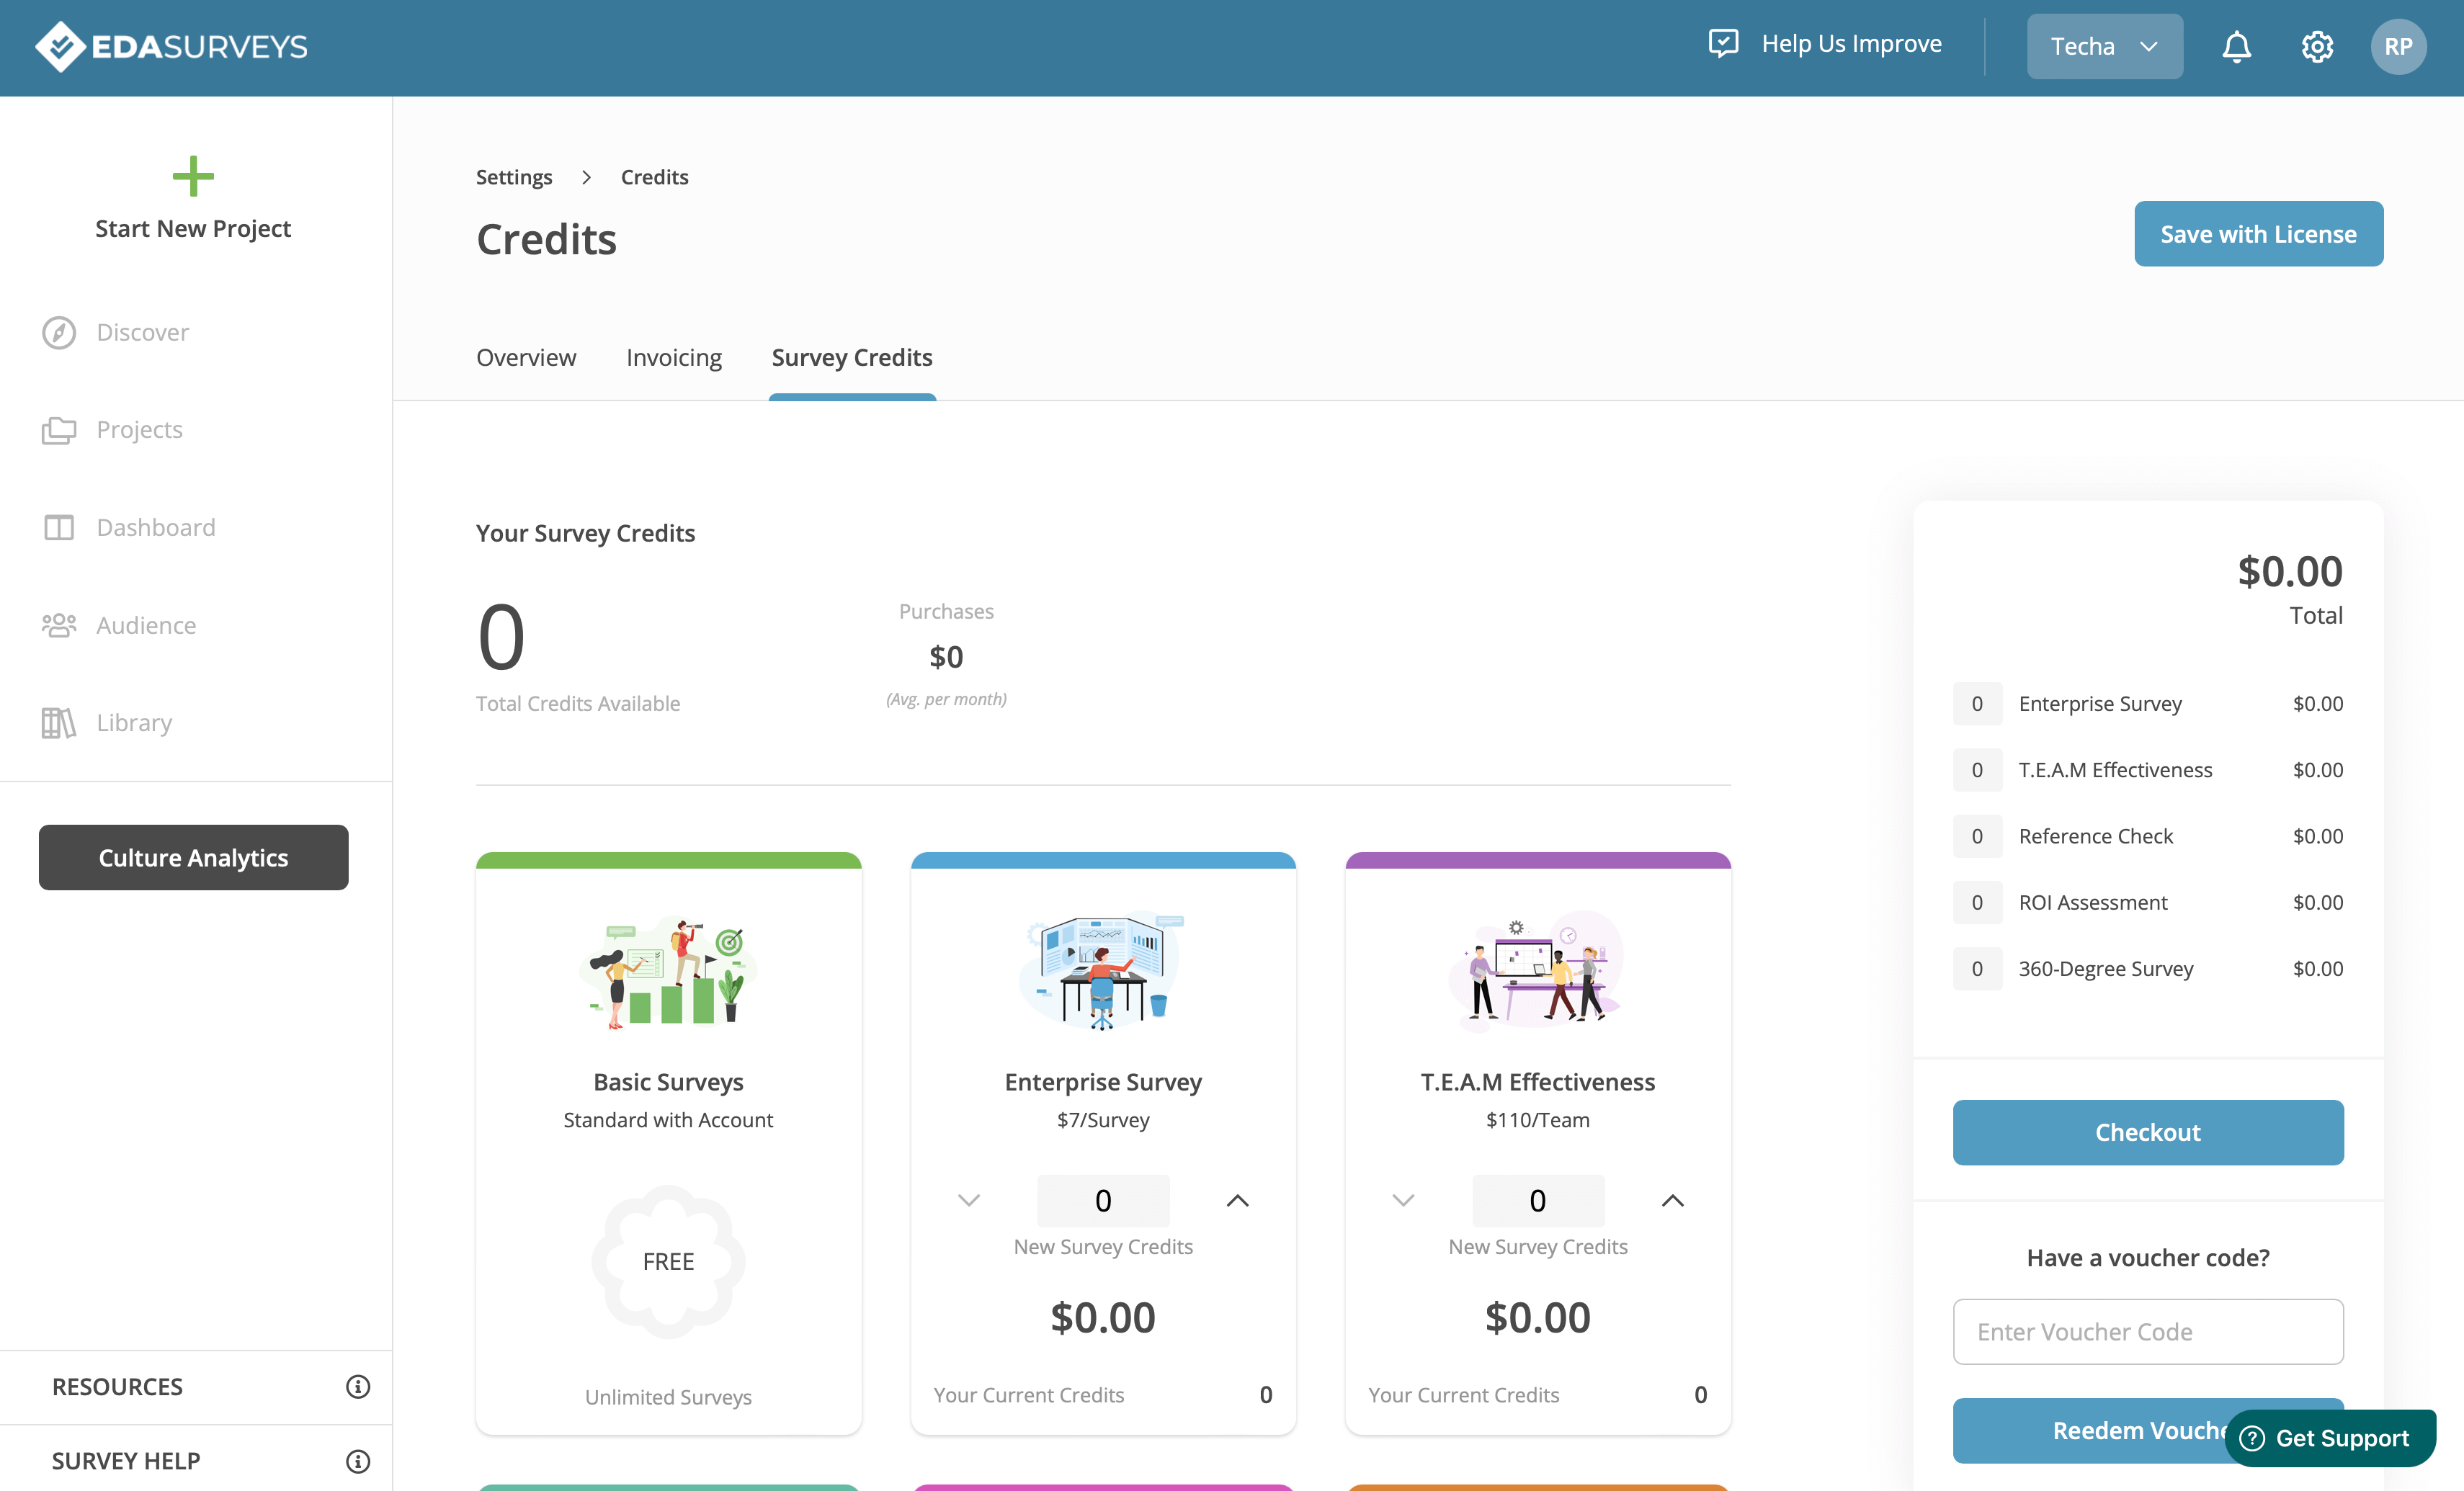Open Dashboard in the sidebar
The image size is (2464, 1491).
click(155, 527)
